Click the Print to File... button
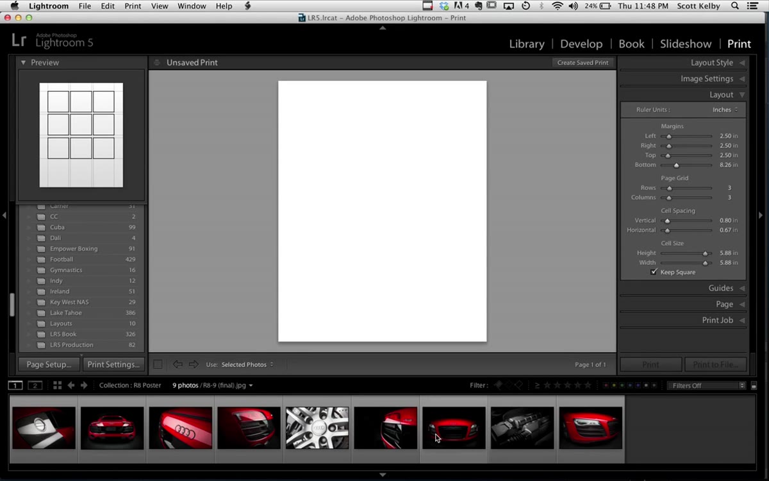769x481 pixels. 715,364
